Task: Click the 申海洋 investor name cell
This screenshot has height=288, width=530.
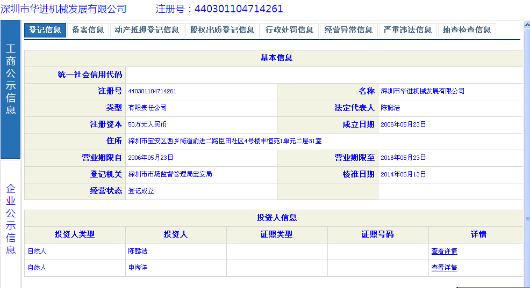Action: [138, 268]
